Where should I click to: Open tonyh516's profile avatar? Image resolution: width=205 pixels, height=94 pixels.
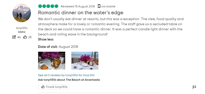pyautogui.click(x=22, y=13)
